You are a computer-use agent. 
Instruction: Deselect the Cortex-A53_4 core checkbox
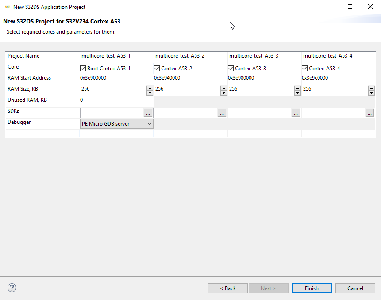(305, 69)
